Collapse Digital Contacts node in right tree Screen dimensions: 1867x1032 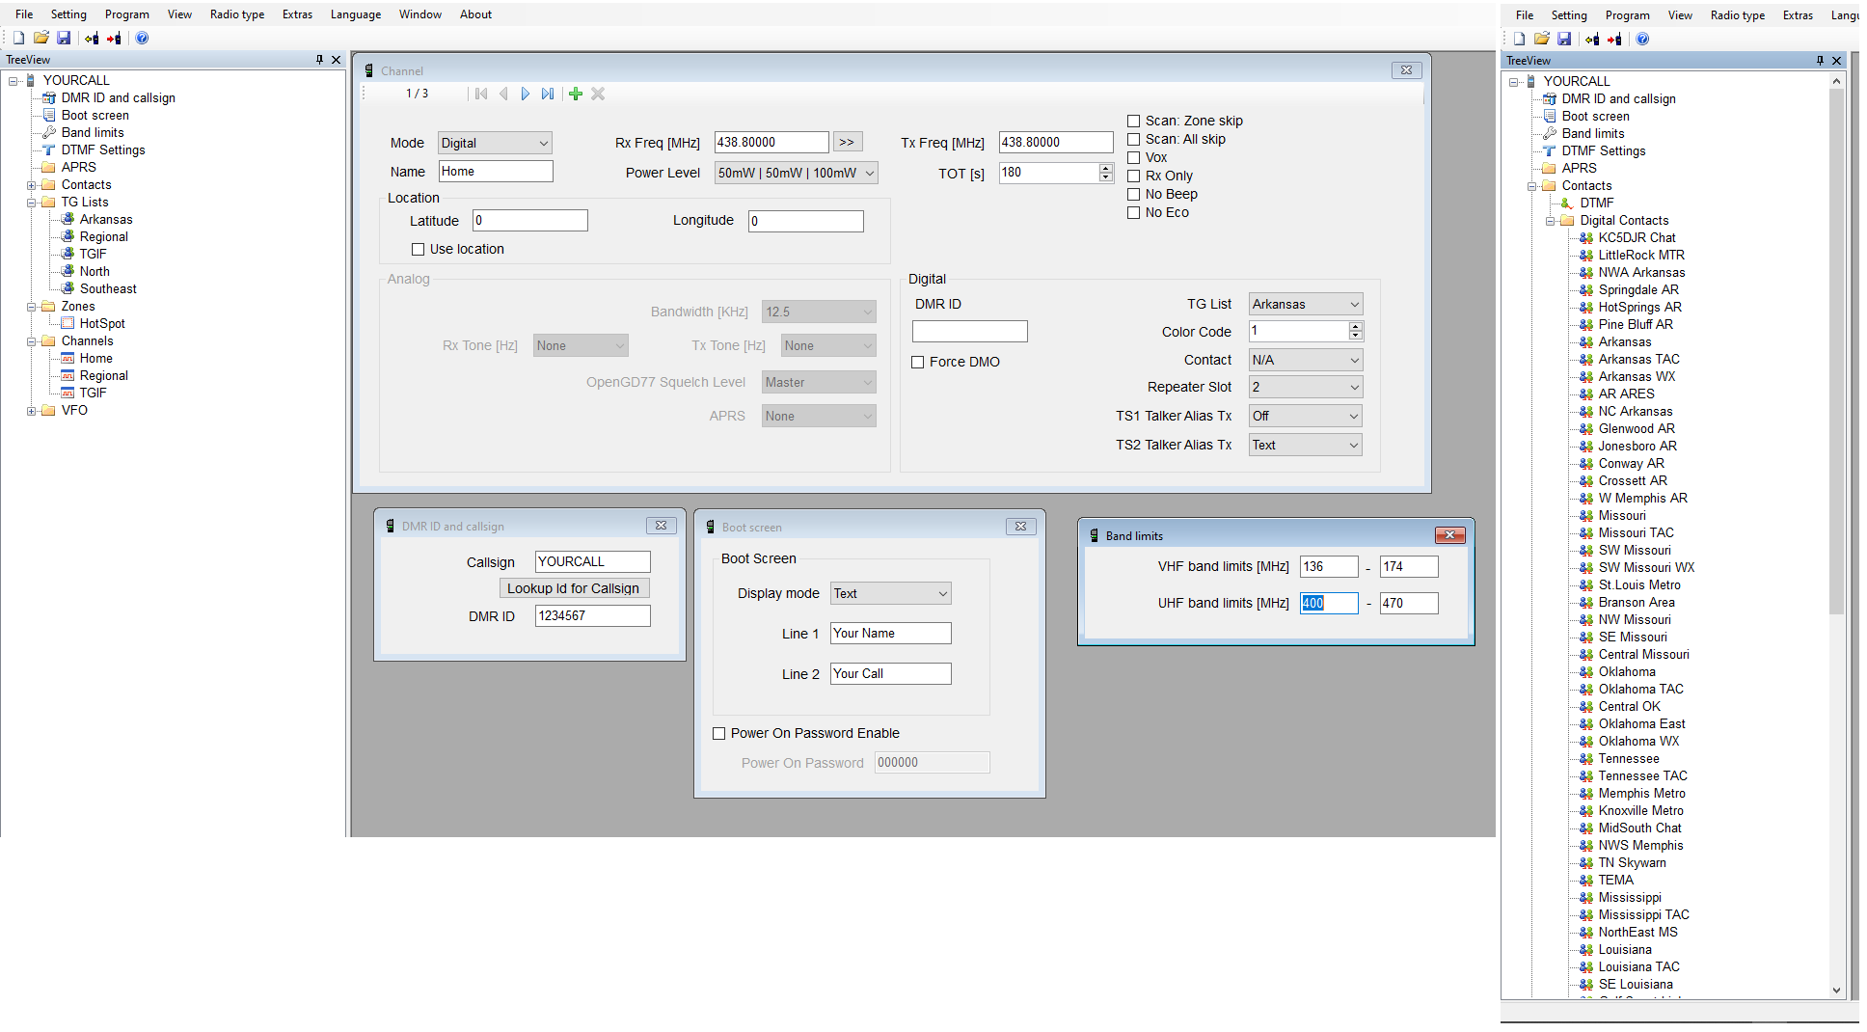[x=1550, y=220]
